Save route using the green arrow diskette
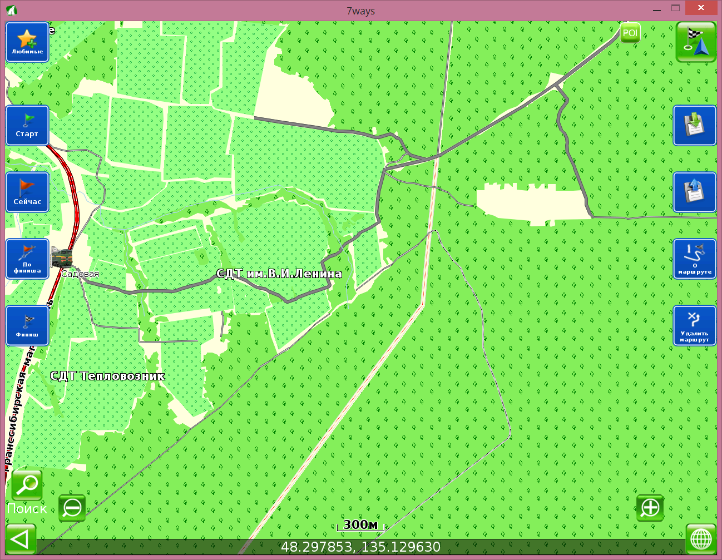The height and width of the screenshot is (560, 722). [694, 126]
